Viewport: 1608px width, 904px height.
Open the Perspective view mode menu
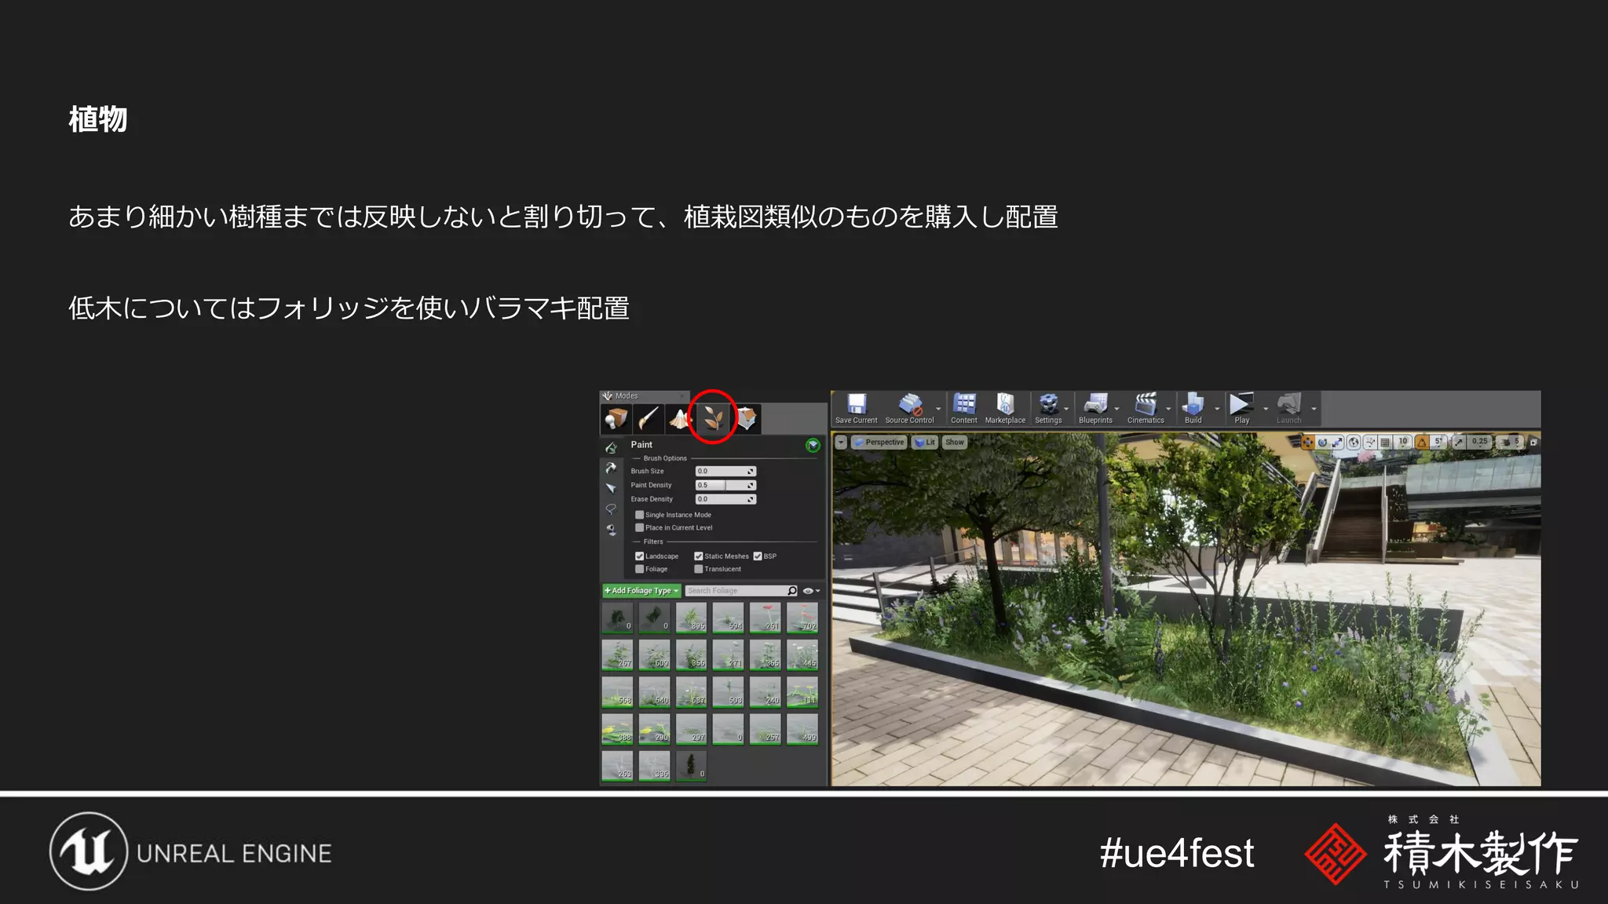point(879,443)
